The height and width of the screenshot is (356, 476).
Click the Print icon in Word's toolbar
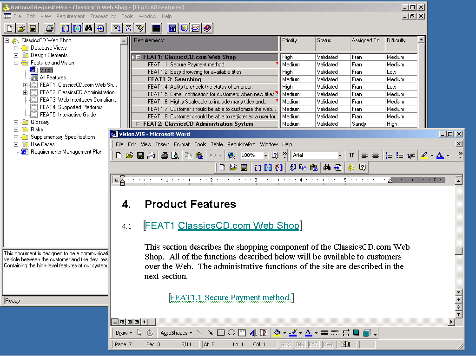(x=164, y=155)
